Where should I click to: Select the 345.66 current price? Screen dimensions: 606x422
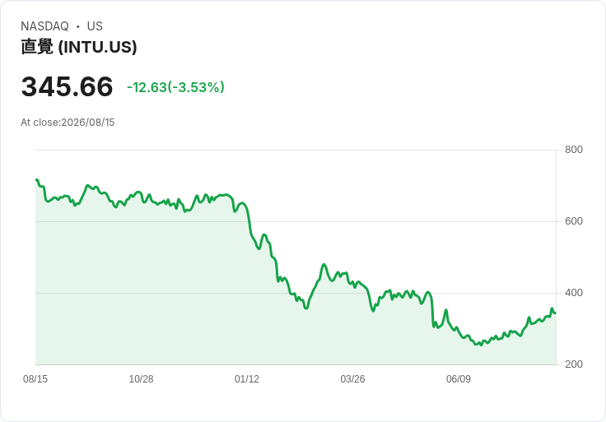coord(68,86)
